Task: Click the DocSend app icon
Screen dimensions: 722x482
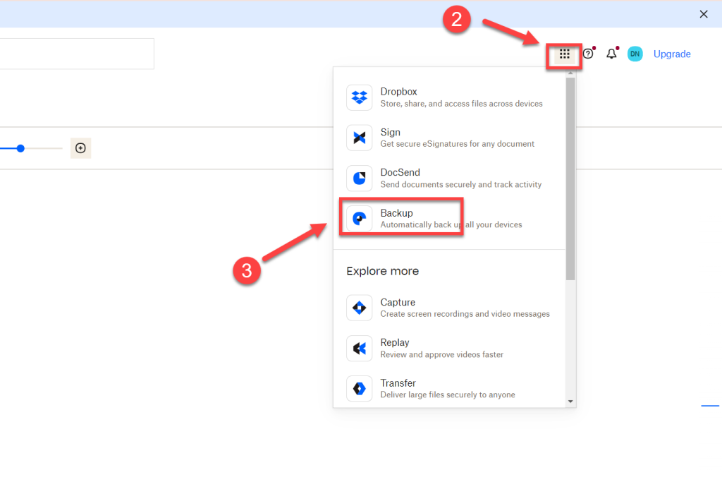Action: tap(359, 178)
